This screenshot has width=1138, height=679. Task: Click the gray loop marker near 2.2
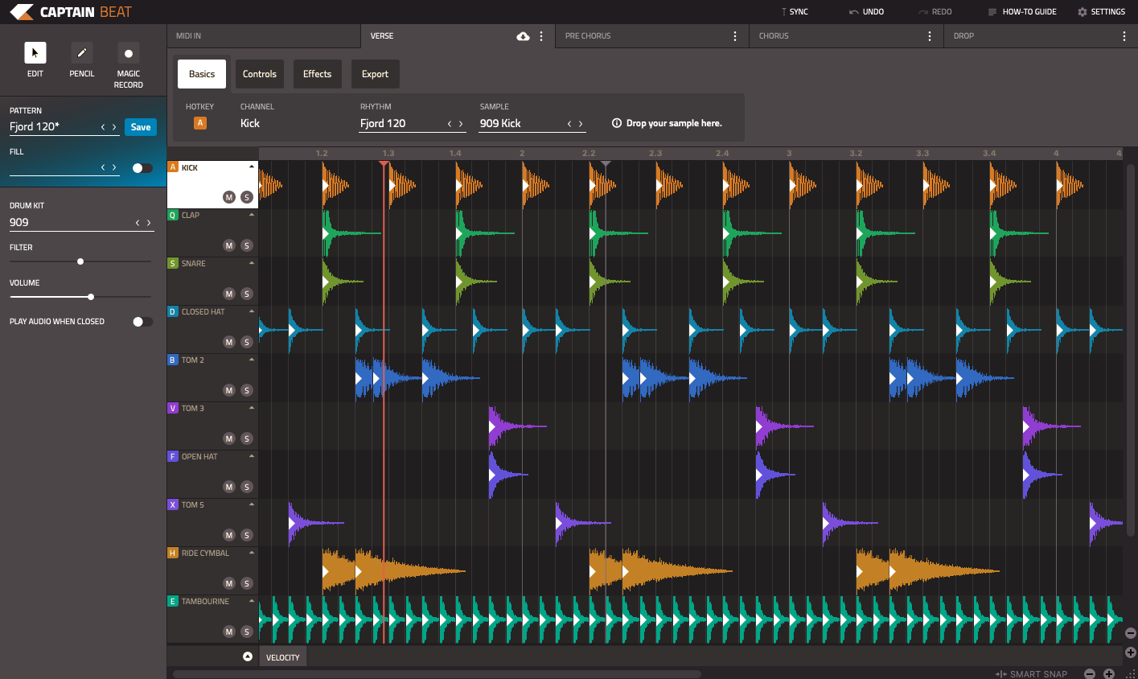(x=606, y=164)
